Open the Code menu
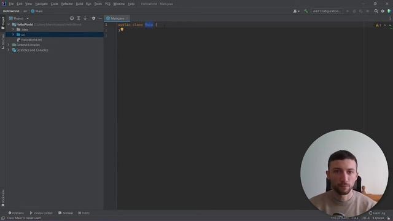The height and width of the screenshot is (221, 393). point(55,4)
